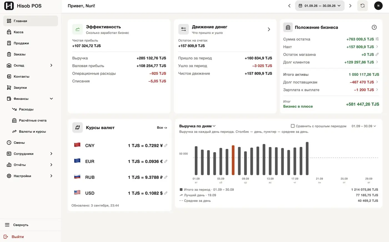The image size is (389, 242).
Task: Click the China flag for CNY
Action: click(77, 145)
